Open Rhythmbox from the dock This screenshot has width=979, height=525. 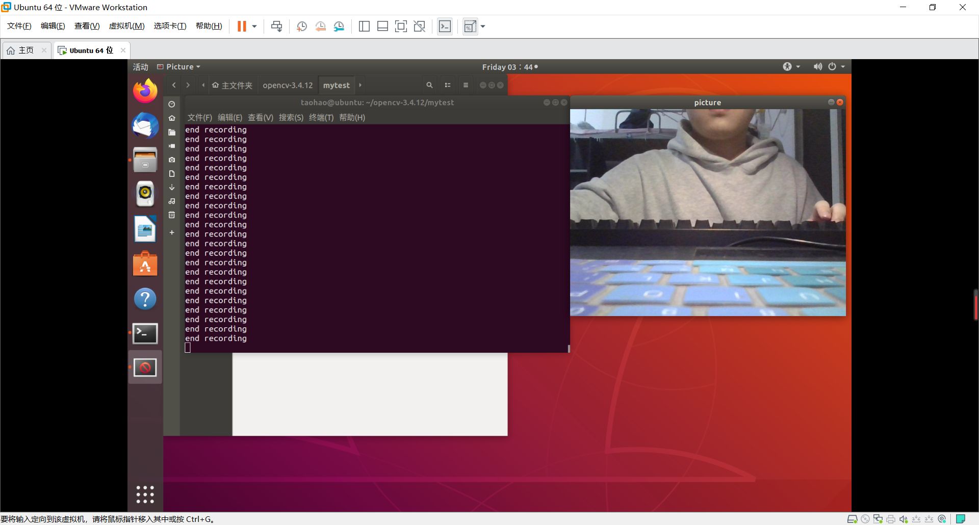point(145,195)
